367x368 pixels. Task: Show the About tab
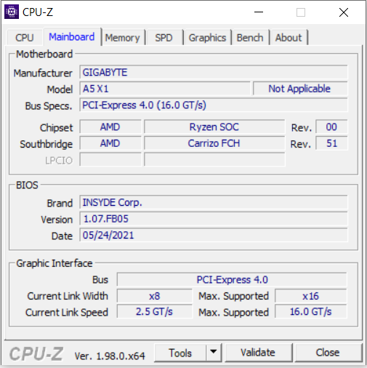289,38
